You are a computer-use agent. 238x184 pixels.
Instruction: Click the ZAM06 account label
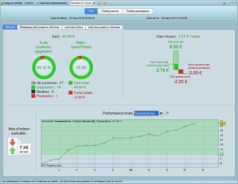29,3
